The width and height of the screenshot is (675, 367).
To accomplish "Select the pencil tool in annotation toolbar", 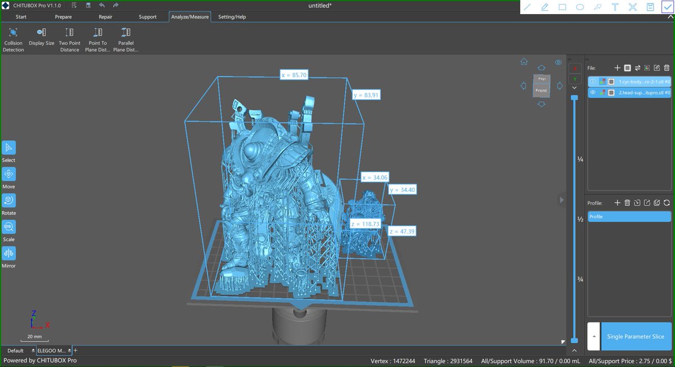I will tap(544, 7).
